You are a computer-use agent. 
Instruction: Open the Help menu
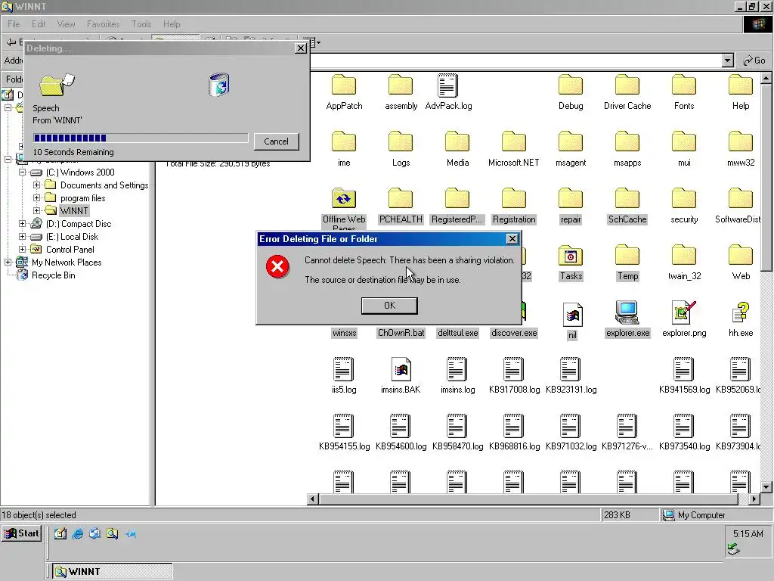[x=172, y=23]
